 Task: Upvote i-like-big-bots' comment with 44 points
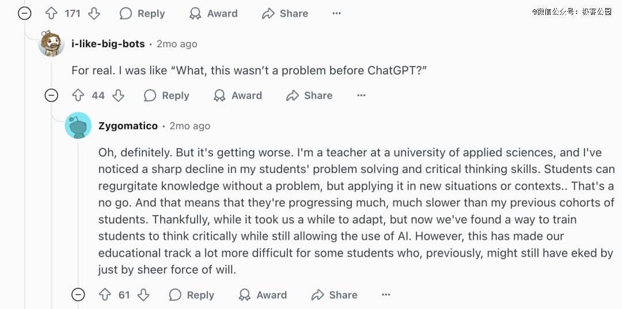click(x=78, y=95)
